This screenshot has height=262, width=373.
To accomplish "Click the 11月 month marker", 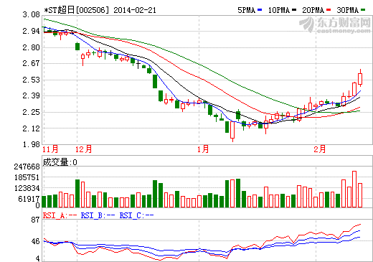I will (50, 149).
